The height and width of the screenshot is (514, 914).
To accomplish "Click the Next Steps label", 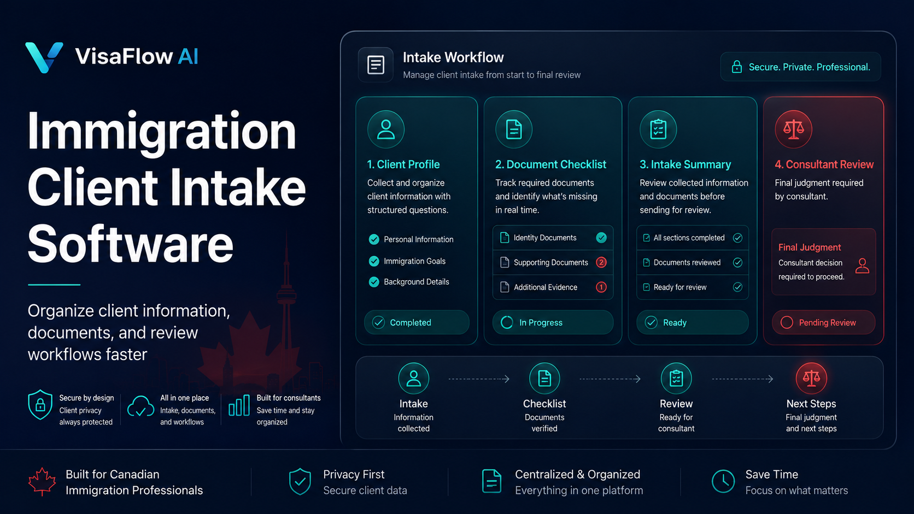I will pyautogui.click(x=811, y=404).
